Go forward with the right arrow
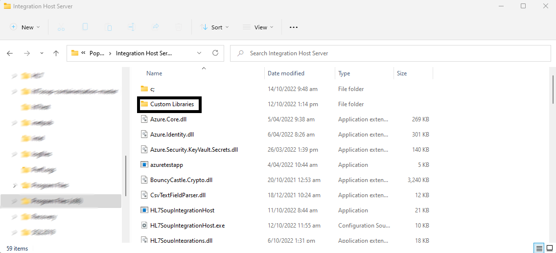The height and width of the screenshot is (253, 556). tap(26, 53)
